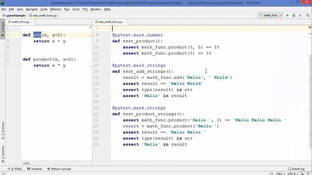312x175 pixels.
Task: Open the Edit menu
Action: point(11,9)
